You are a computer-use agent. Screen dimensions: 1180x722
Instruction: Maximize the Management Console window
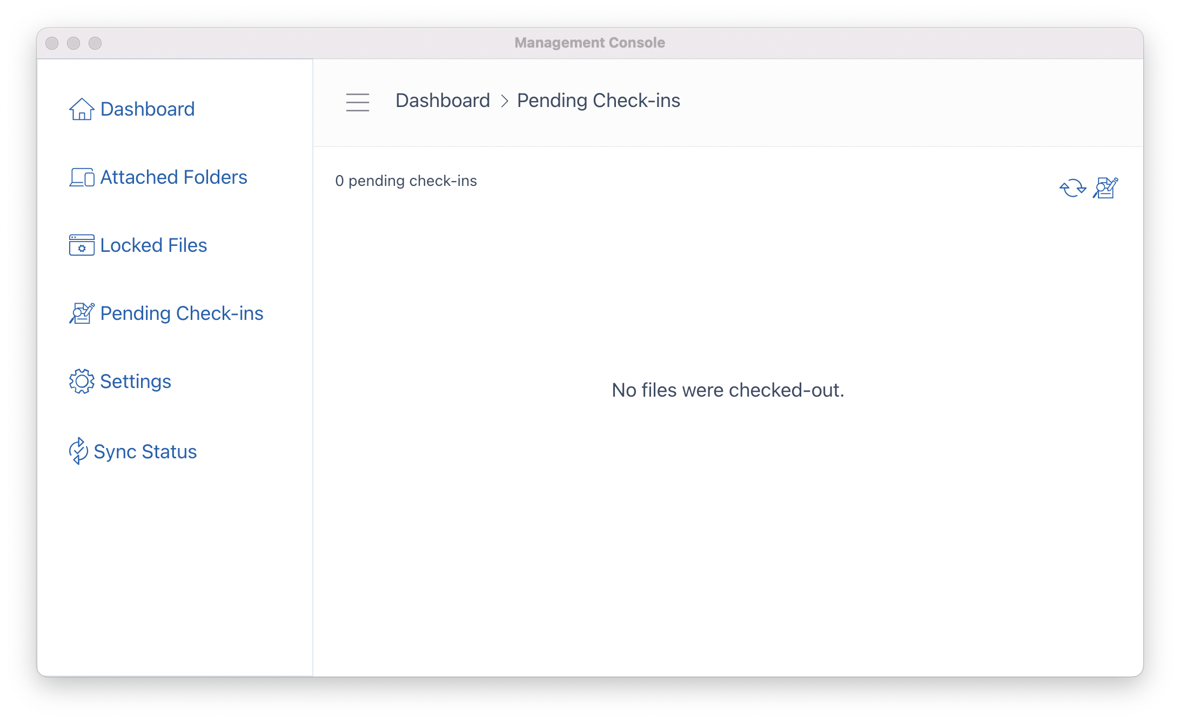point(95,43)
